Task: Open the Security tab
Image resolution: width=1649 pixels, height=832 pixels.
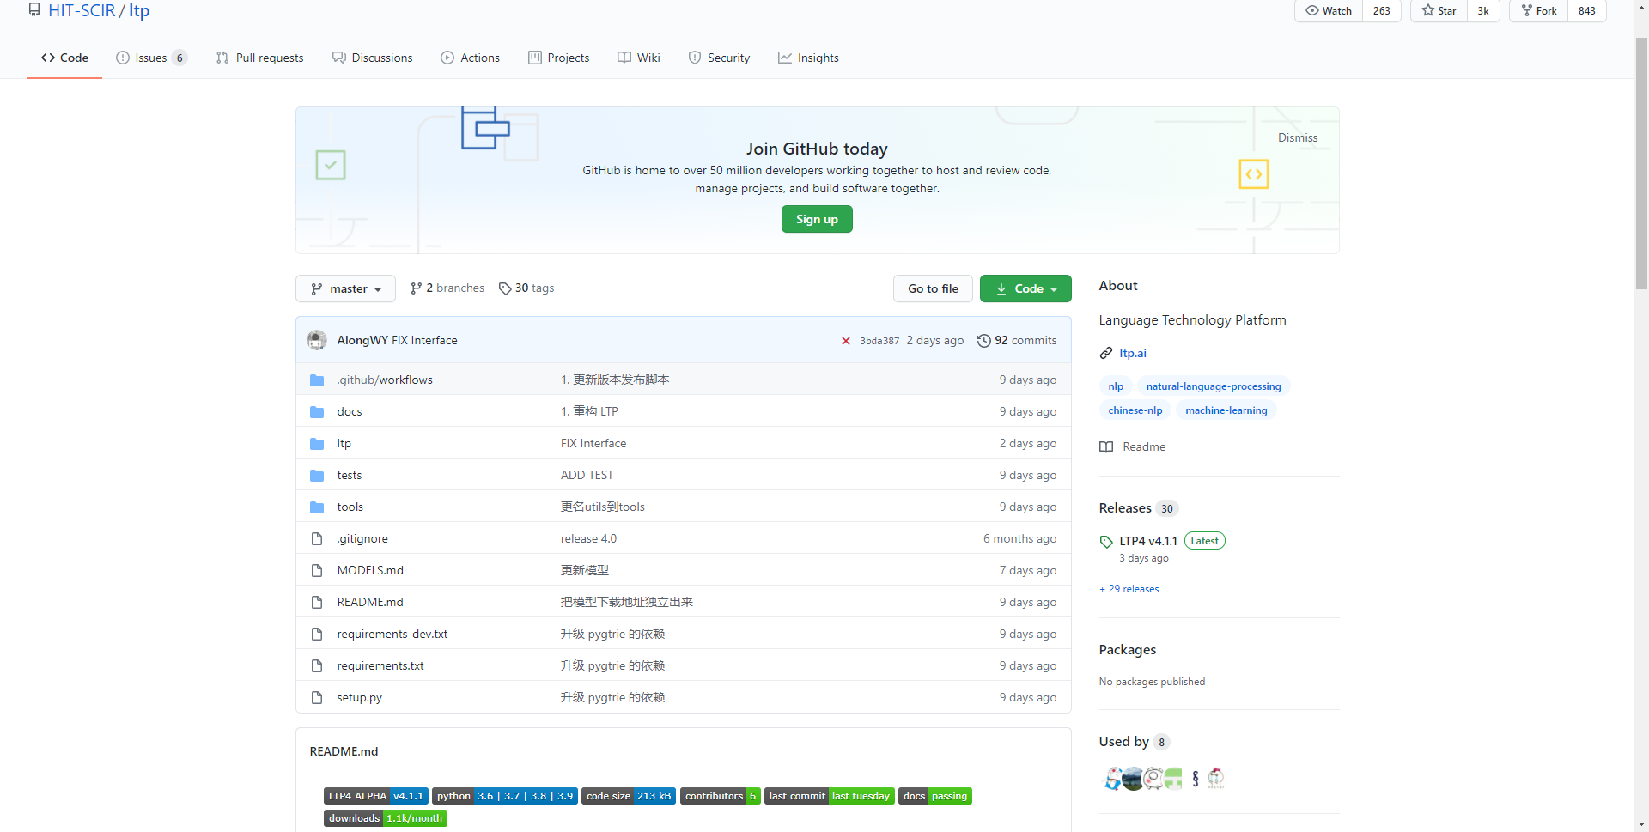Action: coord(719,58)
